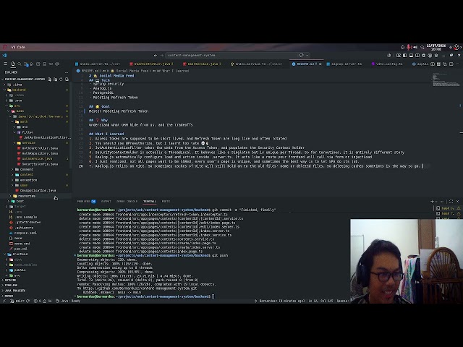Click Collapse Folders icon in explorer
The width and height of the screenshot is (463, 347).
click(67, 80)
